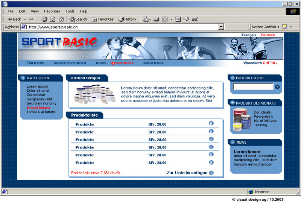Add second Produkte row to cart
Image resolution: width=301 pixels, height=203 pixels.
coord(211,131)
